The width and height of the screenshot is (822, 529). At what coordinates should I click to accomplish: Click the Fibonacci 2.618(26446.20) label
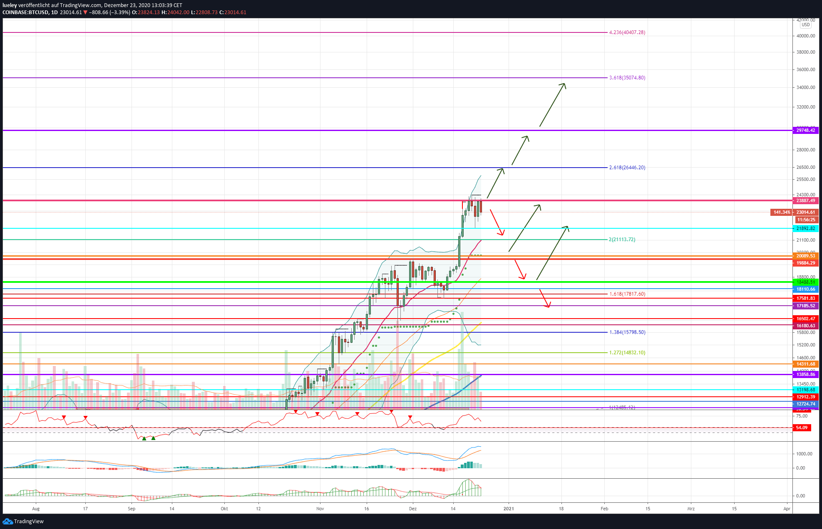coord(627,168)
